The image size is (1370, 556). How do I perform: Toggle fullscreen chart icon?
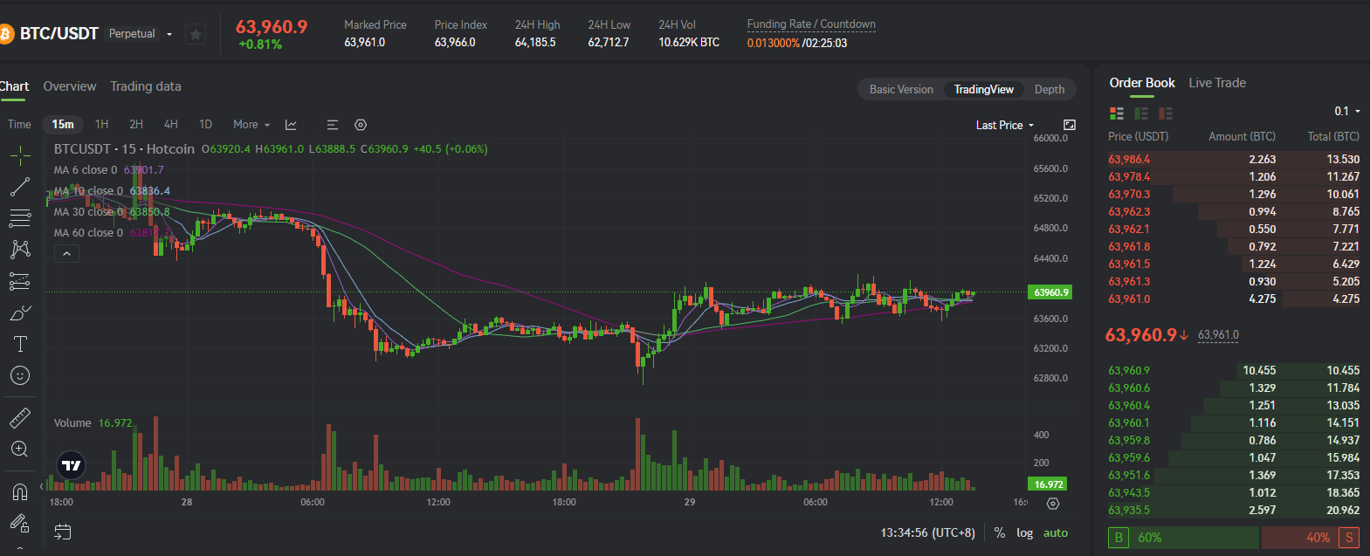(x=1070, y=125)
